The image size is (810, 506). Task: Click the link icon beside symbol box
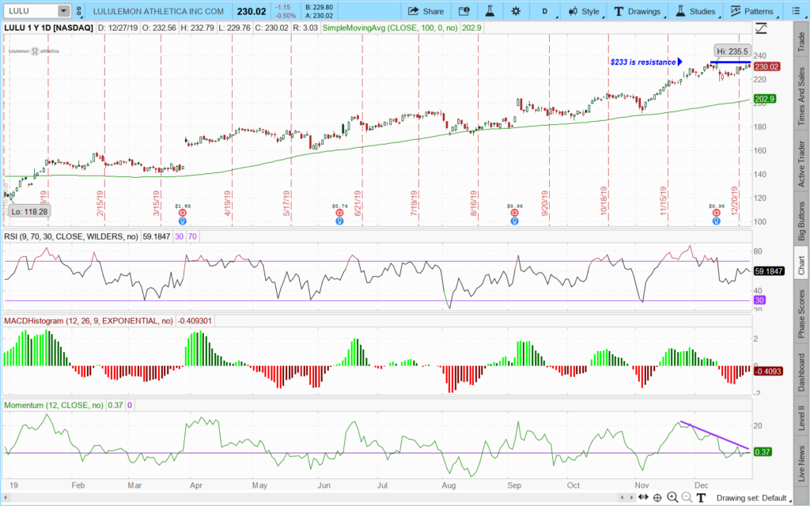(78, 11)
